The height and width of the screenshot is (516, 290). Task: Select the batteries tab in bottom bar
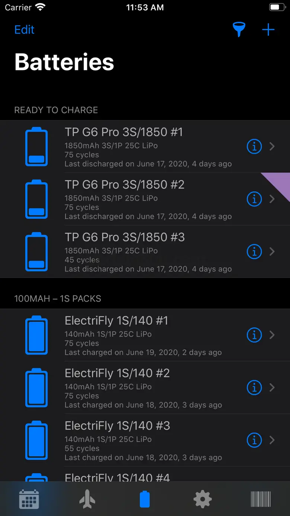pos(145,499)
